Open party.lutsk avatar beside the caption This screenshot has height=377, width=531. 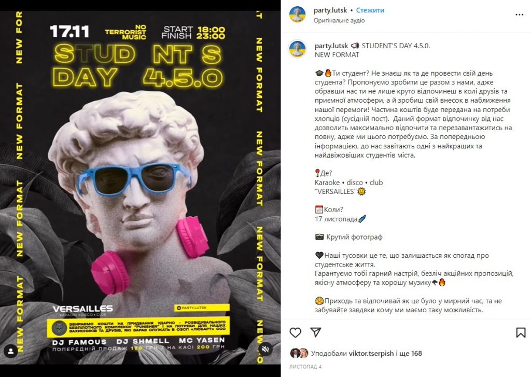[x=297, y=49]
